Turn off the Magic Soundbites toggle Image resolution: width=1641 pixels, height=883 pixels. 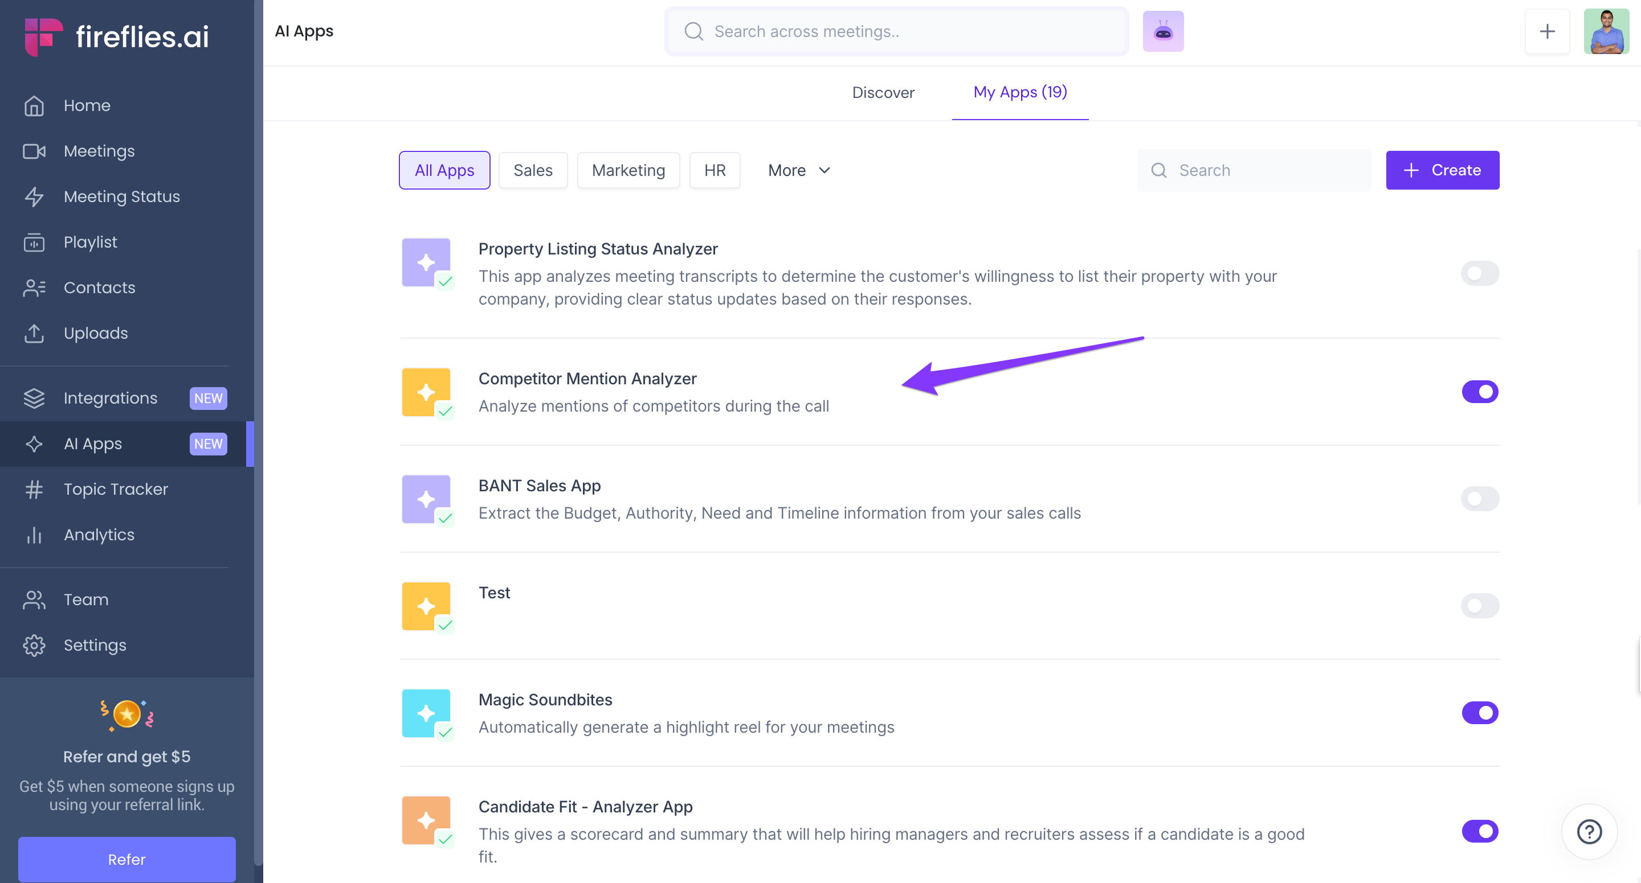point(1479,712)
